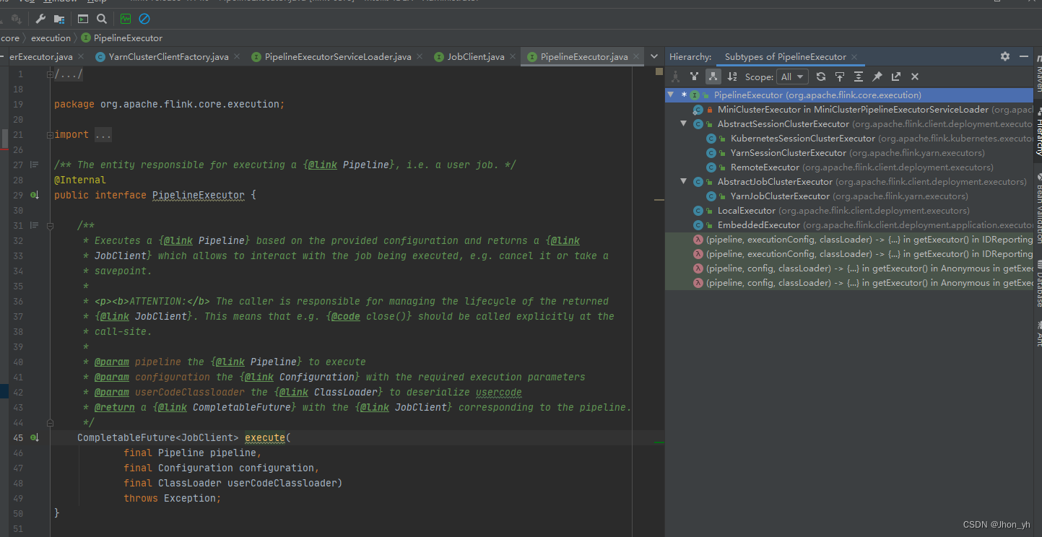Open Hierarchy panel gear options
Screen dimensions: 1042x537
tap(1005, 56)
